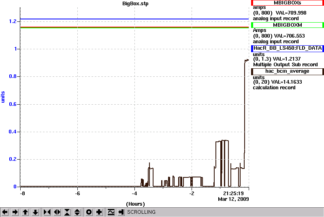Click the wavy-line graph mode button
The image size is (324, 217).
[111, 212]
